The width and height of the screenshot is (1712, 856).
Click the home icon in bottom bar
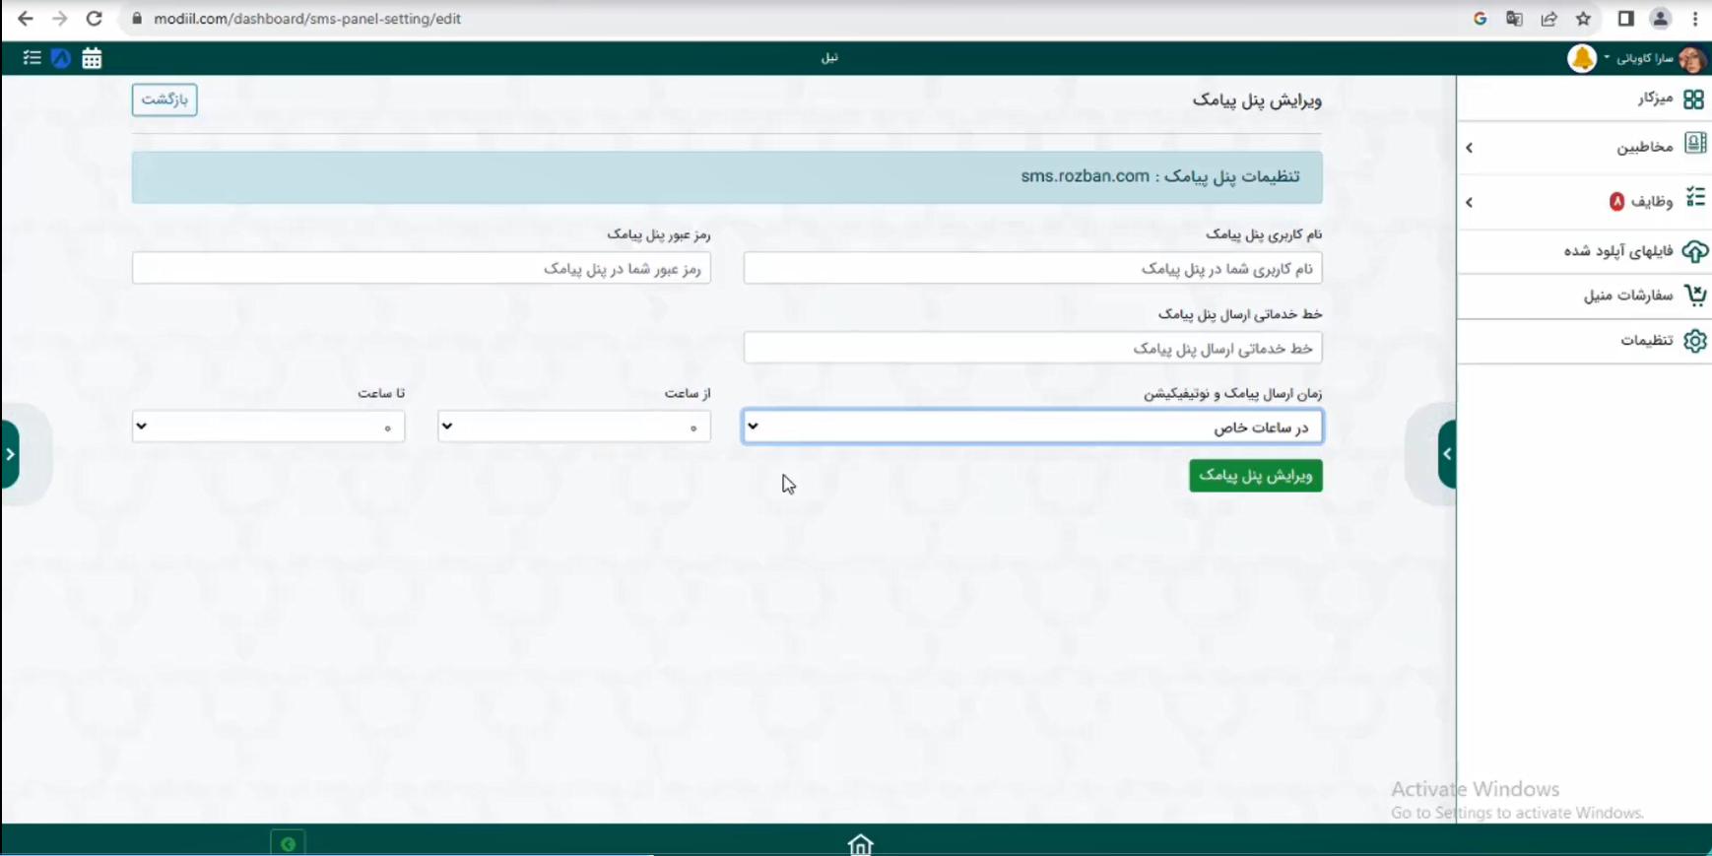860,844
